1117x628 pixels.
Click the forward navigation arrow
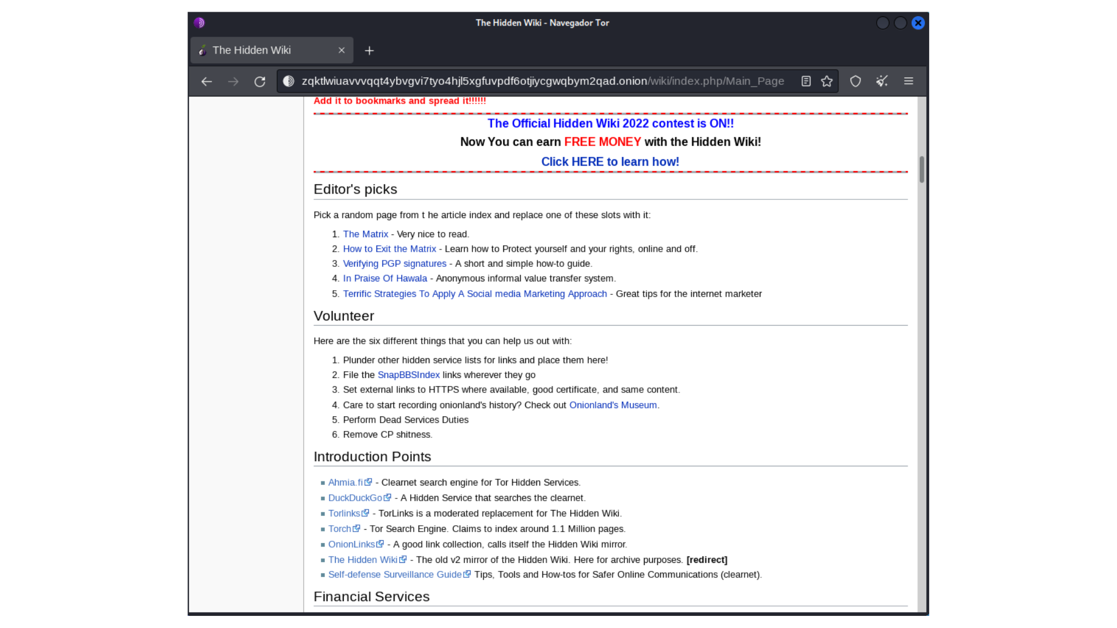[x=233, y=81]
